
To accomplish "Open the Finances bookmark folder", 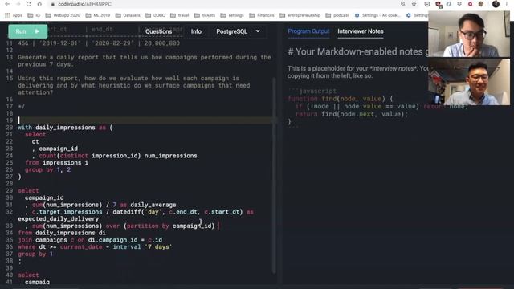I will click(x=262, y=15).
